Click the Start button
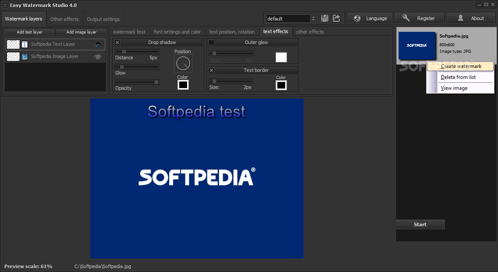Viewport: 498px width, 272px height. (420, 224)
